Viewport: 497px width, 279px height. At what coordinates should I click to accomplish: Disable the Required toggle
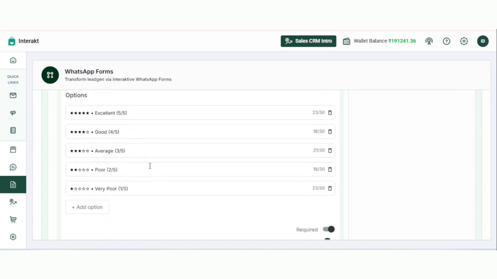328,229
